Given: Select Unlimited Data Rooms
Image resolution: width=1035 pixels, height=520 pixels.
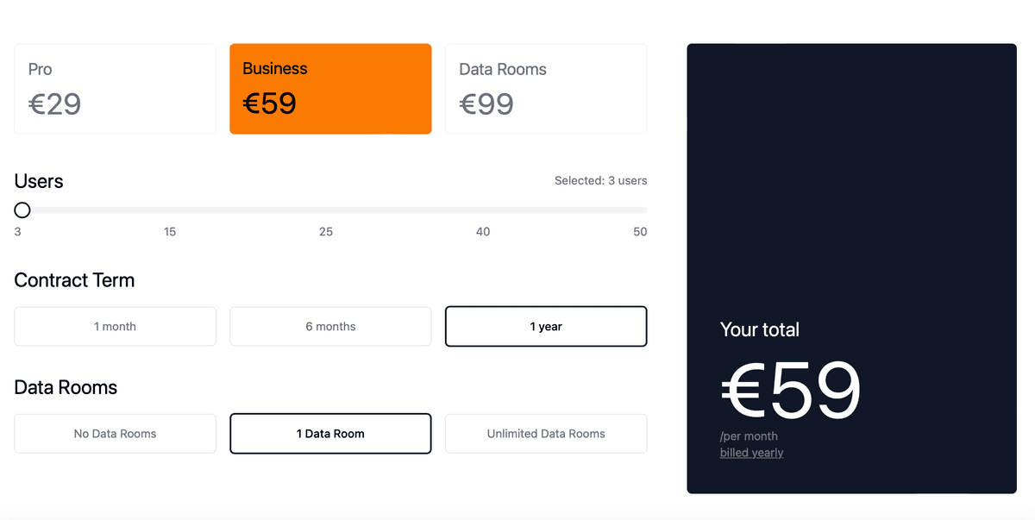Looking at the screenshot, I should point(545,433).
